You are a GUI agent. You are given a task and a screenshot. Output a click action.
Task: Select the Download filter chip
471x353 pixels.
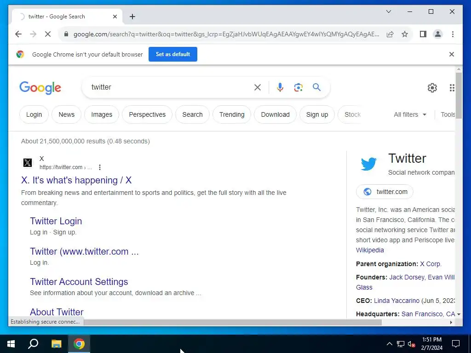click(x=275, y=114)
